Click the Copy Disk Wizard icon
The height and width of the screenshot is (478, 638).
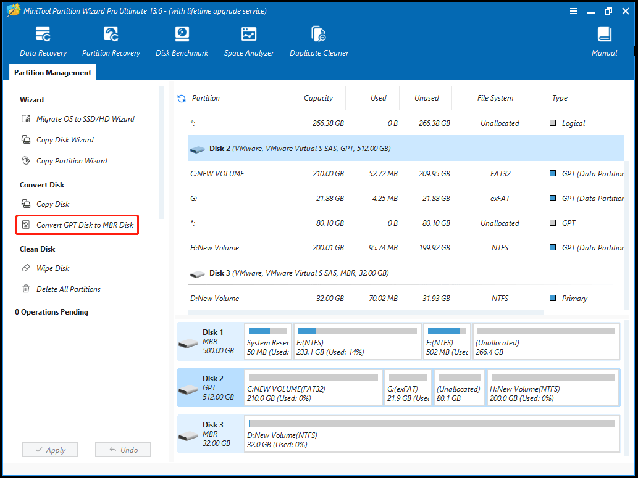click(x=26, y=140)
